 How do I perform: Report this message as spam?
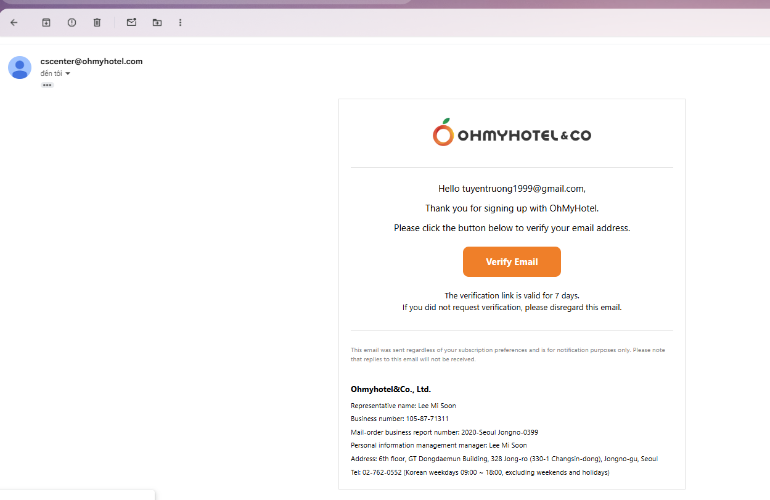[72, 23]
